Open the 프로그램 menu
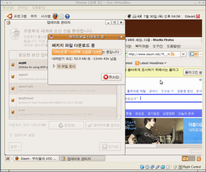Viewport: 206px width, 172px height. point(20,16)
